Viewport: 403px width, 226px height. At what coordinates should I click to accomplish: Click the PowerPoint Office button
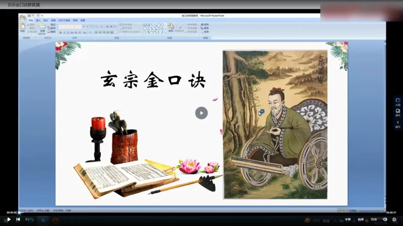23,17
